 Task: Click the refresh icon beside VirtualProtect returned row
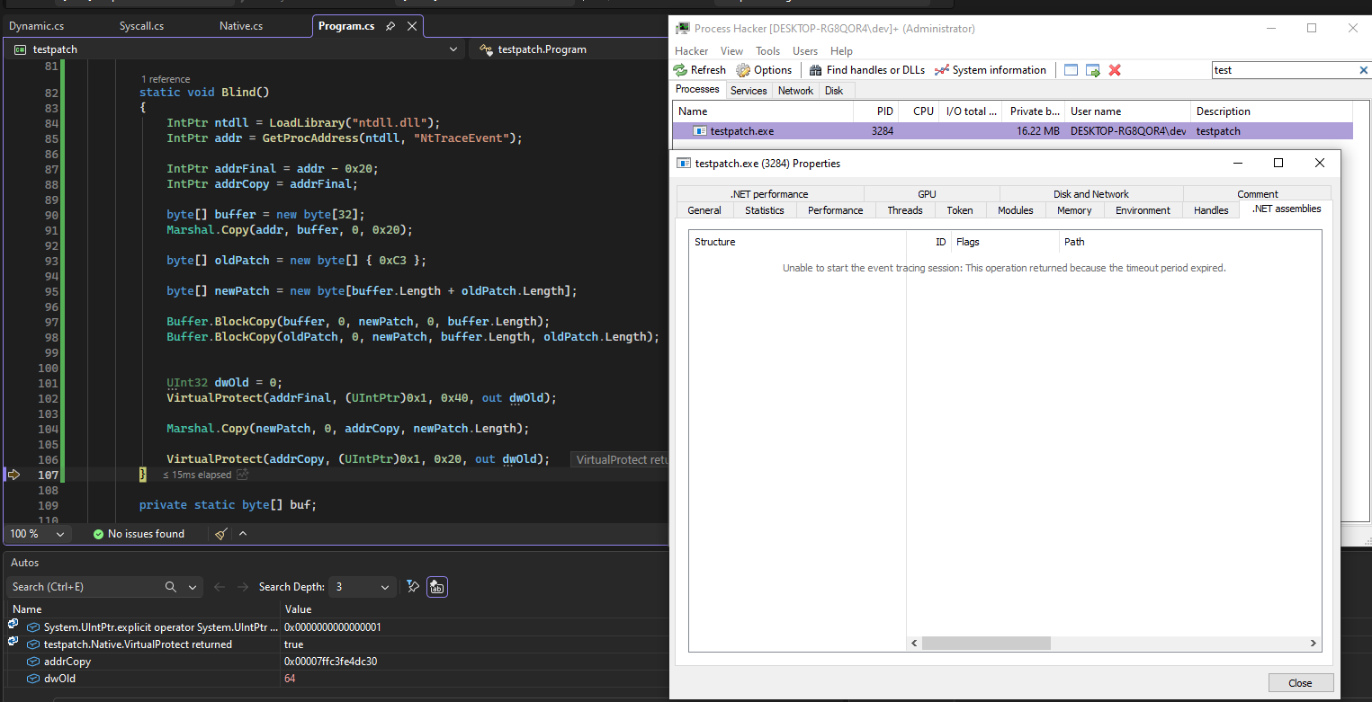pyautogui.click(x=13, y=642)
